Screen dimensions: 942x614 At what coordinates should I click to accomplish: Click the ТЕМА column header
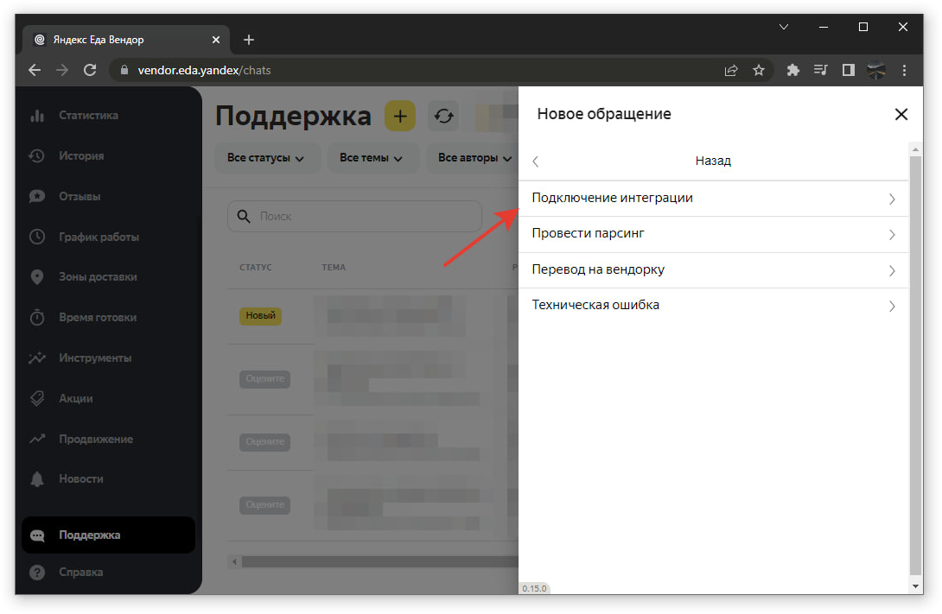click(x=334, y=267)
